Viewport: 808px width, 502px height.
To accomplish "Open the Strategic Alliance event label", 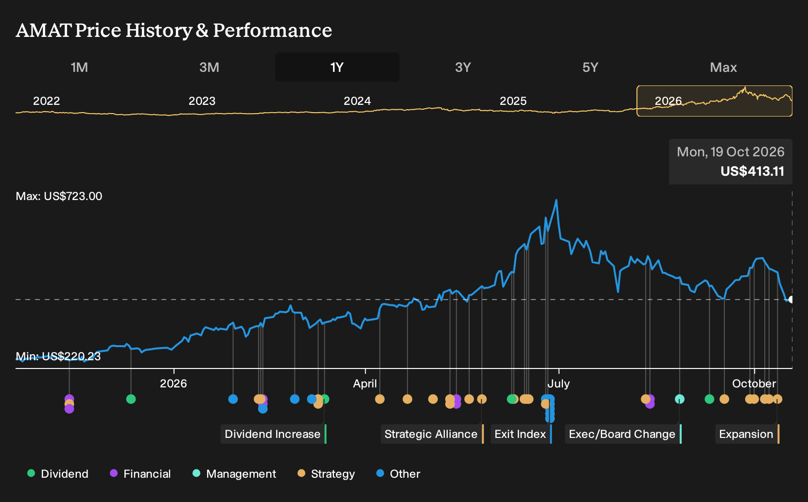I will click(432, 434).
